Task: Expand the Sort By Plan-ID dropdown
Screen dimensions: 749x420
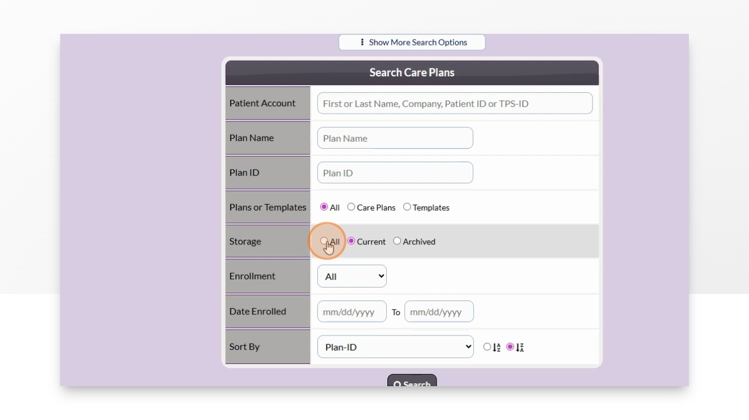Action: coord(396,346)
